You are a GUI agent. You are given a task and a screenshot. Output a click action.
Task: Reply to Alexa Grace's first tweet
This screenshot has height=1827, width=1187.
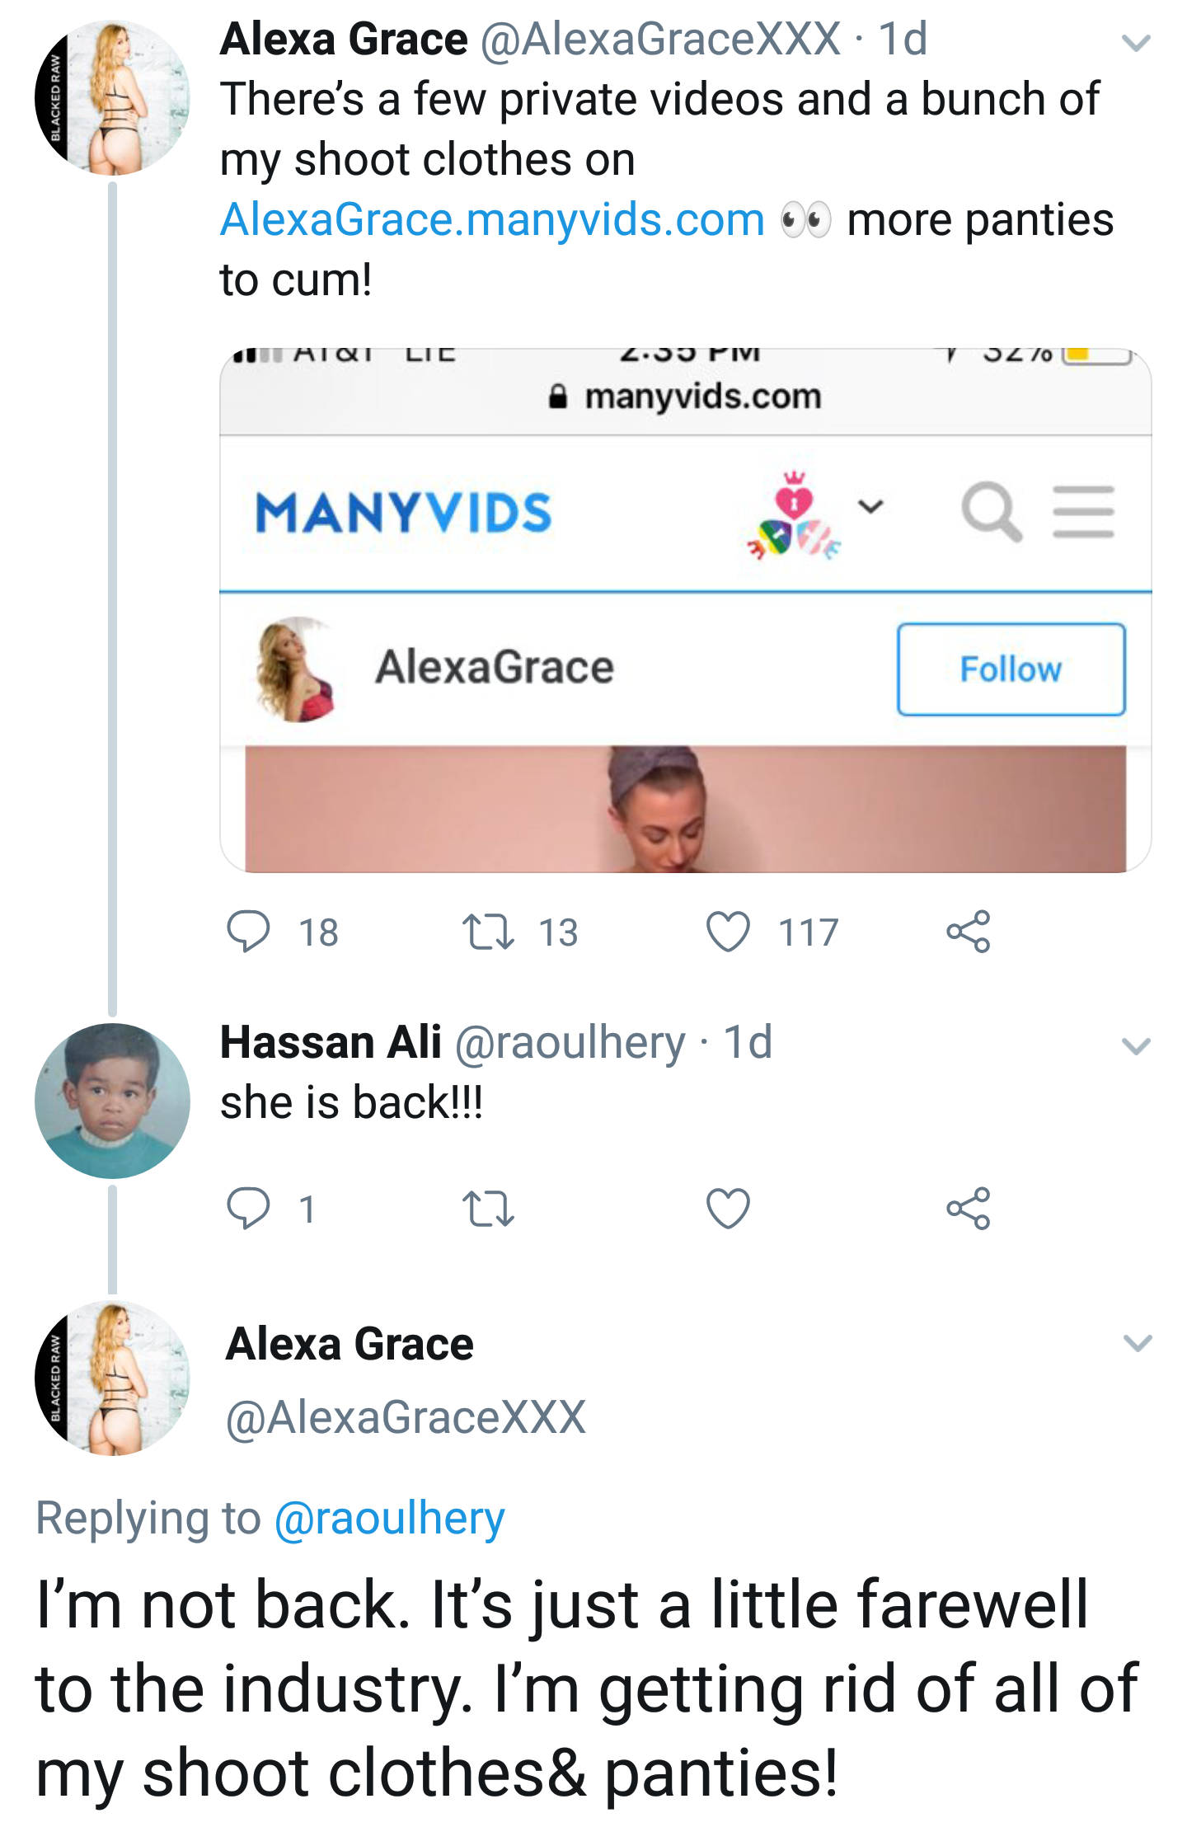pos(247,932)
